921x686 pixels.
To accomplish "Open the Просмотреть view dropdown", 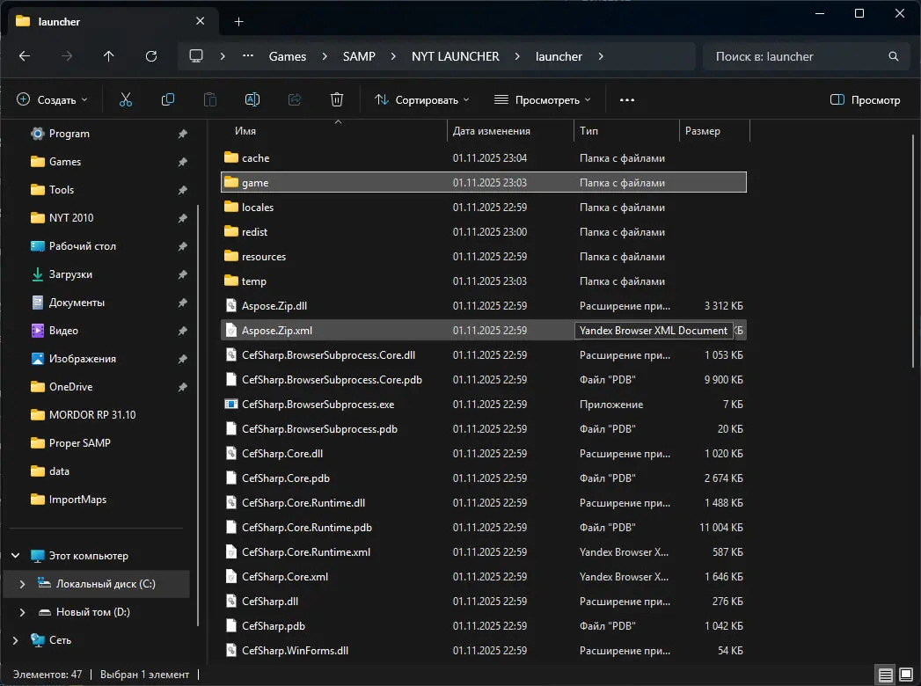I will tap(543, 100).
